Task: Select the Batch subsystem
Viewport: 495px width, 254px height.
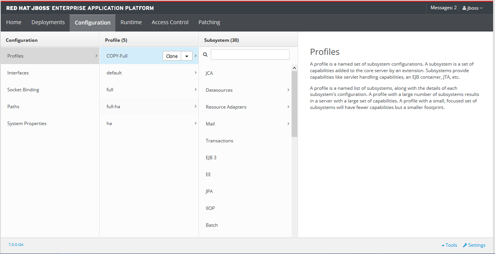Action: point(245,225)
